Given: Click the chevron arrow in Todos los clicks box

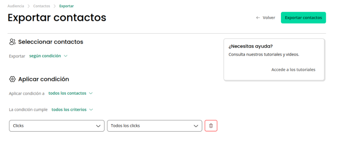Looking at the screenshot, I should coord(196,126).
